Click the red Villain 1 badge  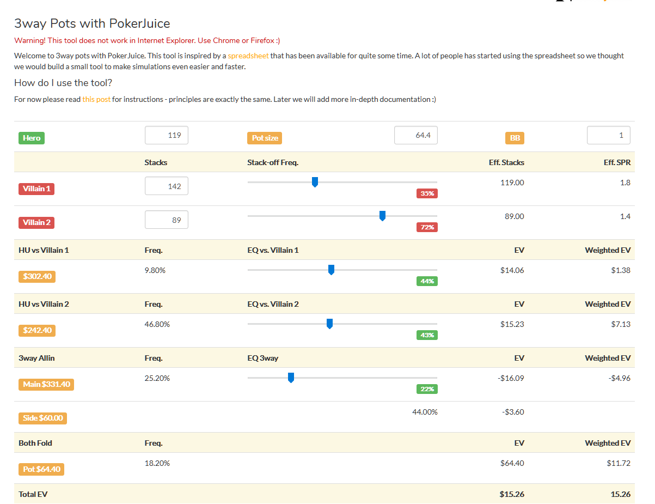[x=36, y=189]
